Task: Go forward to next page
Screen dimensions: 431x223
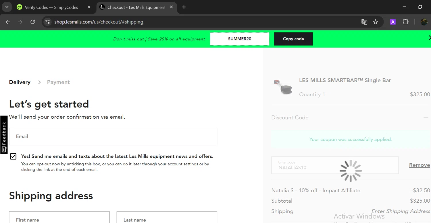Action: click(x=20, y=22)
